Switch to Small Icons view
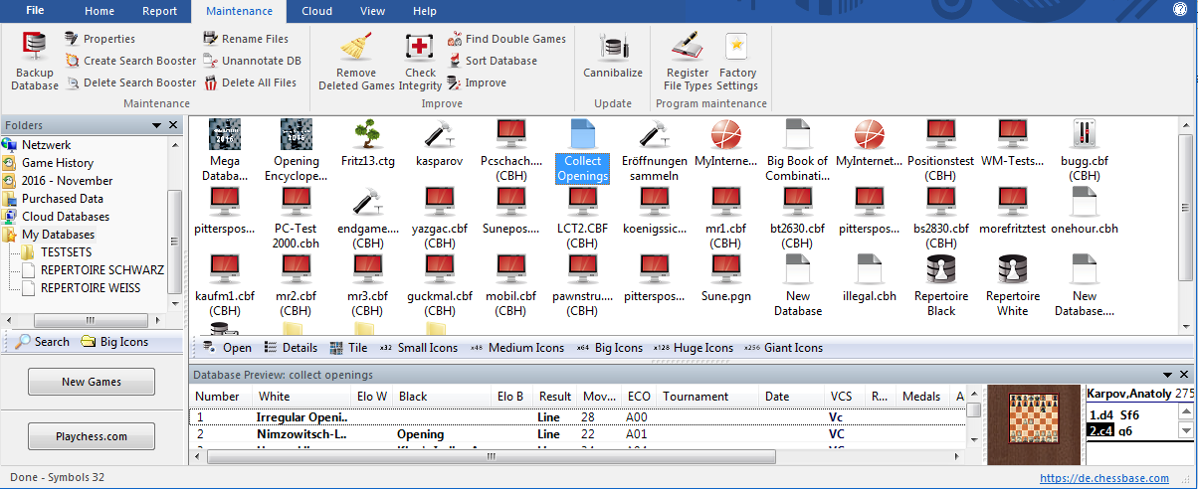This screenshot has width=1198, height=489. [418, 348]
